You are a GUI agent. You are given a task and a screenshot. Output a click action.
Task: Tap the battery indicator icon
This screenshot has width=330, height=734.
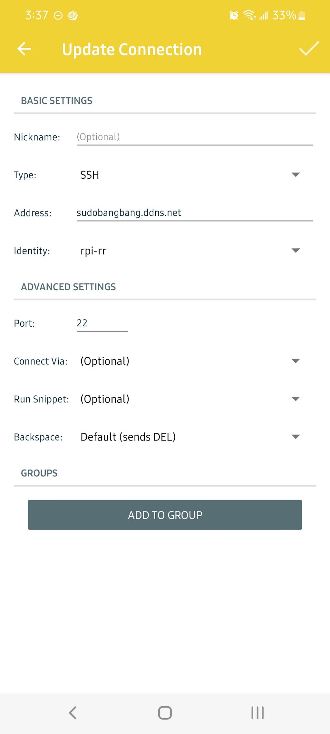[x=302, y=15]
